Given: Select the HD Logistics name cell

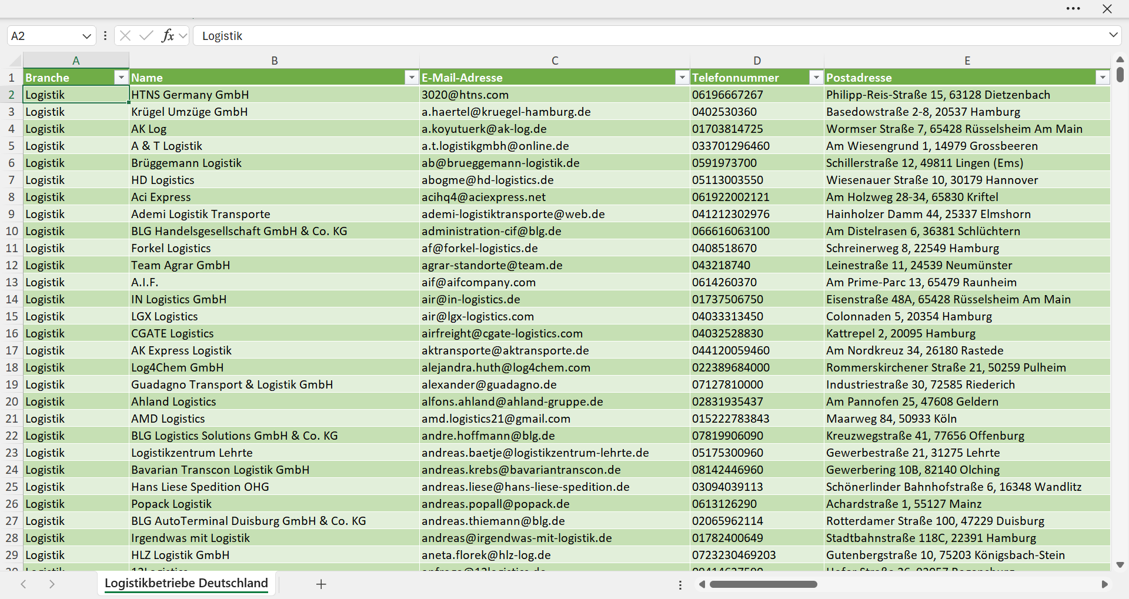Looking at the screenshot, I should (x=274, y=180).
